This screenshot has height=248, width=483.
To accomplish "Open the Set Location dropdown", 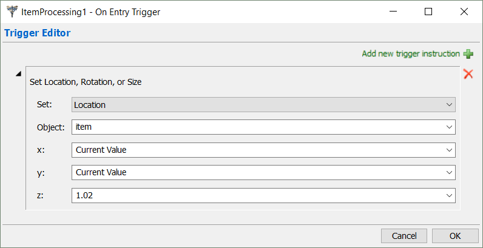I will 263,105.
